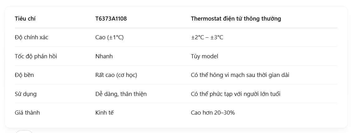Select 'Có thể hỏng vi mạch' cell

point(240,75)
